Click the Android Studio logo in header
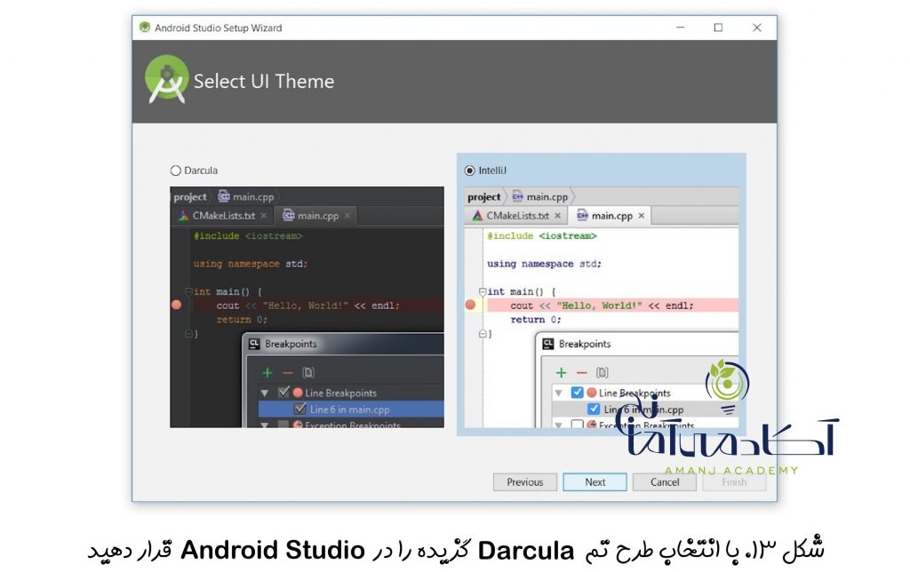Image resolution: width=910 pixels, height=572 pixels. (166, 79)
